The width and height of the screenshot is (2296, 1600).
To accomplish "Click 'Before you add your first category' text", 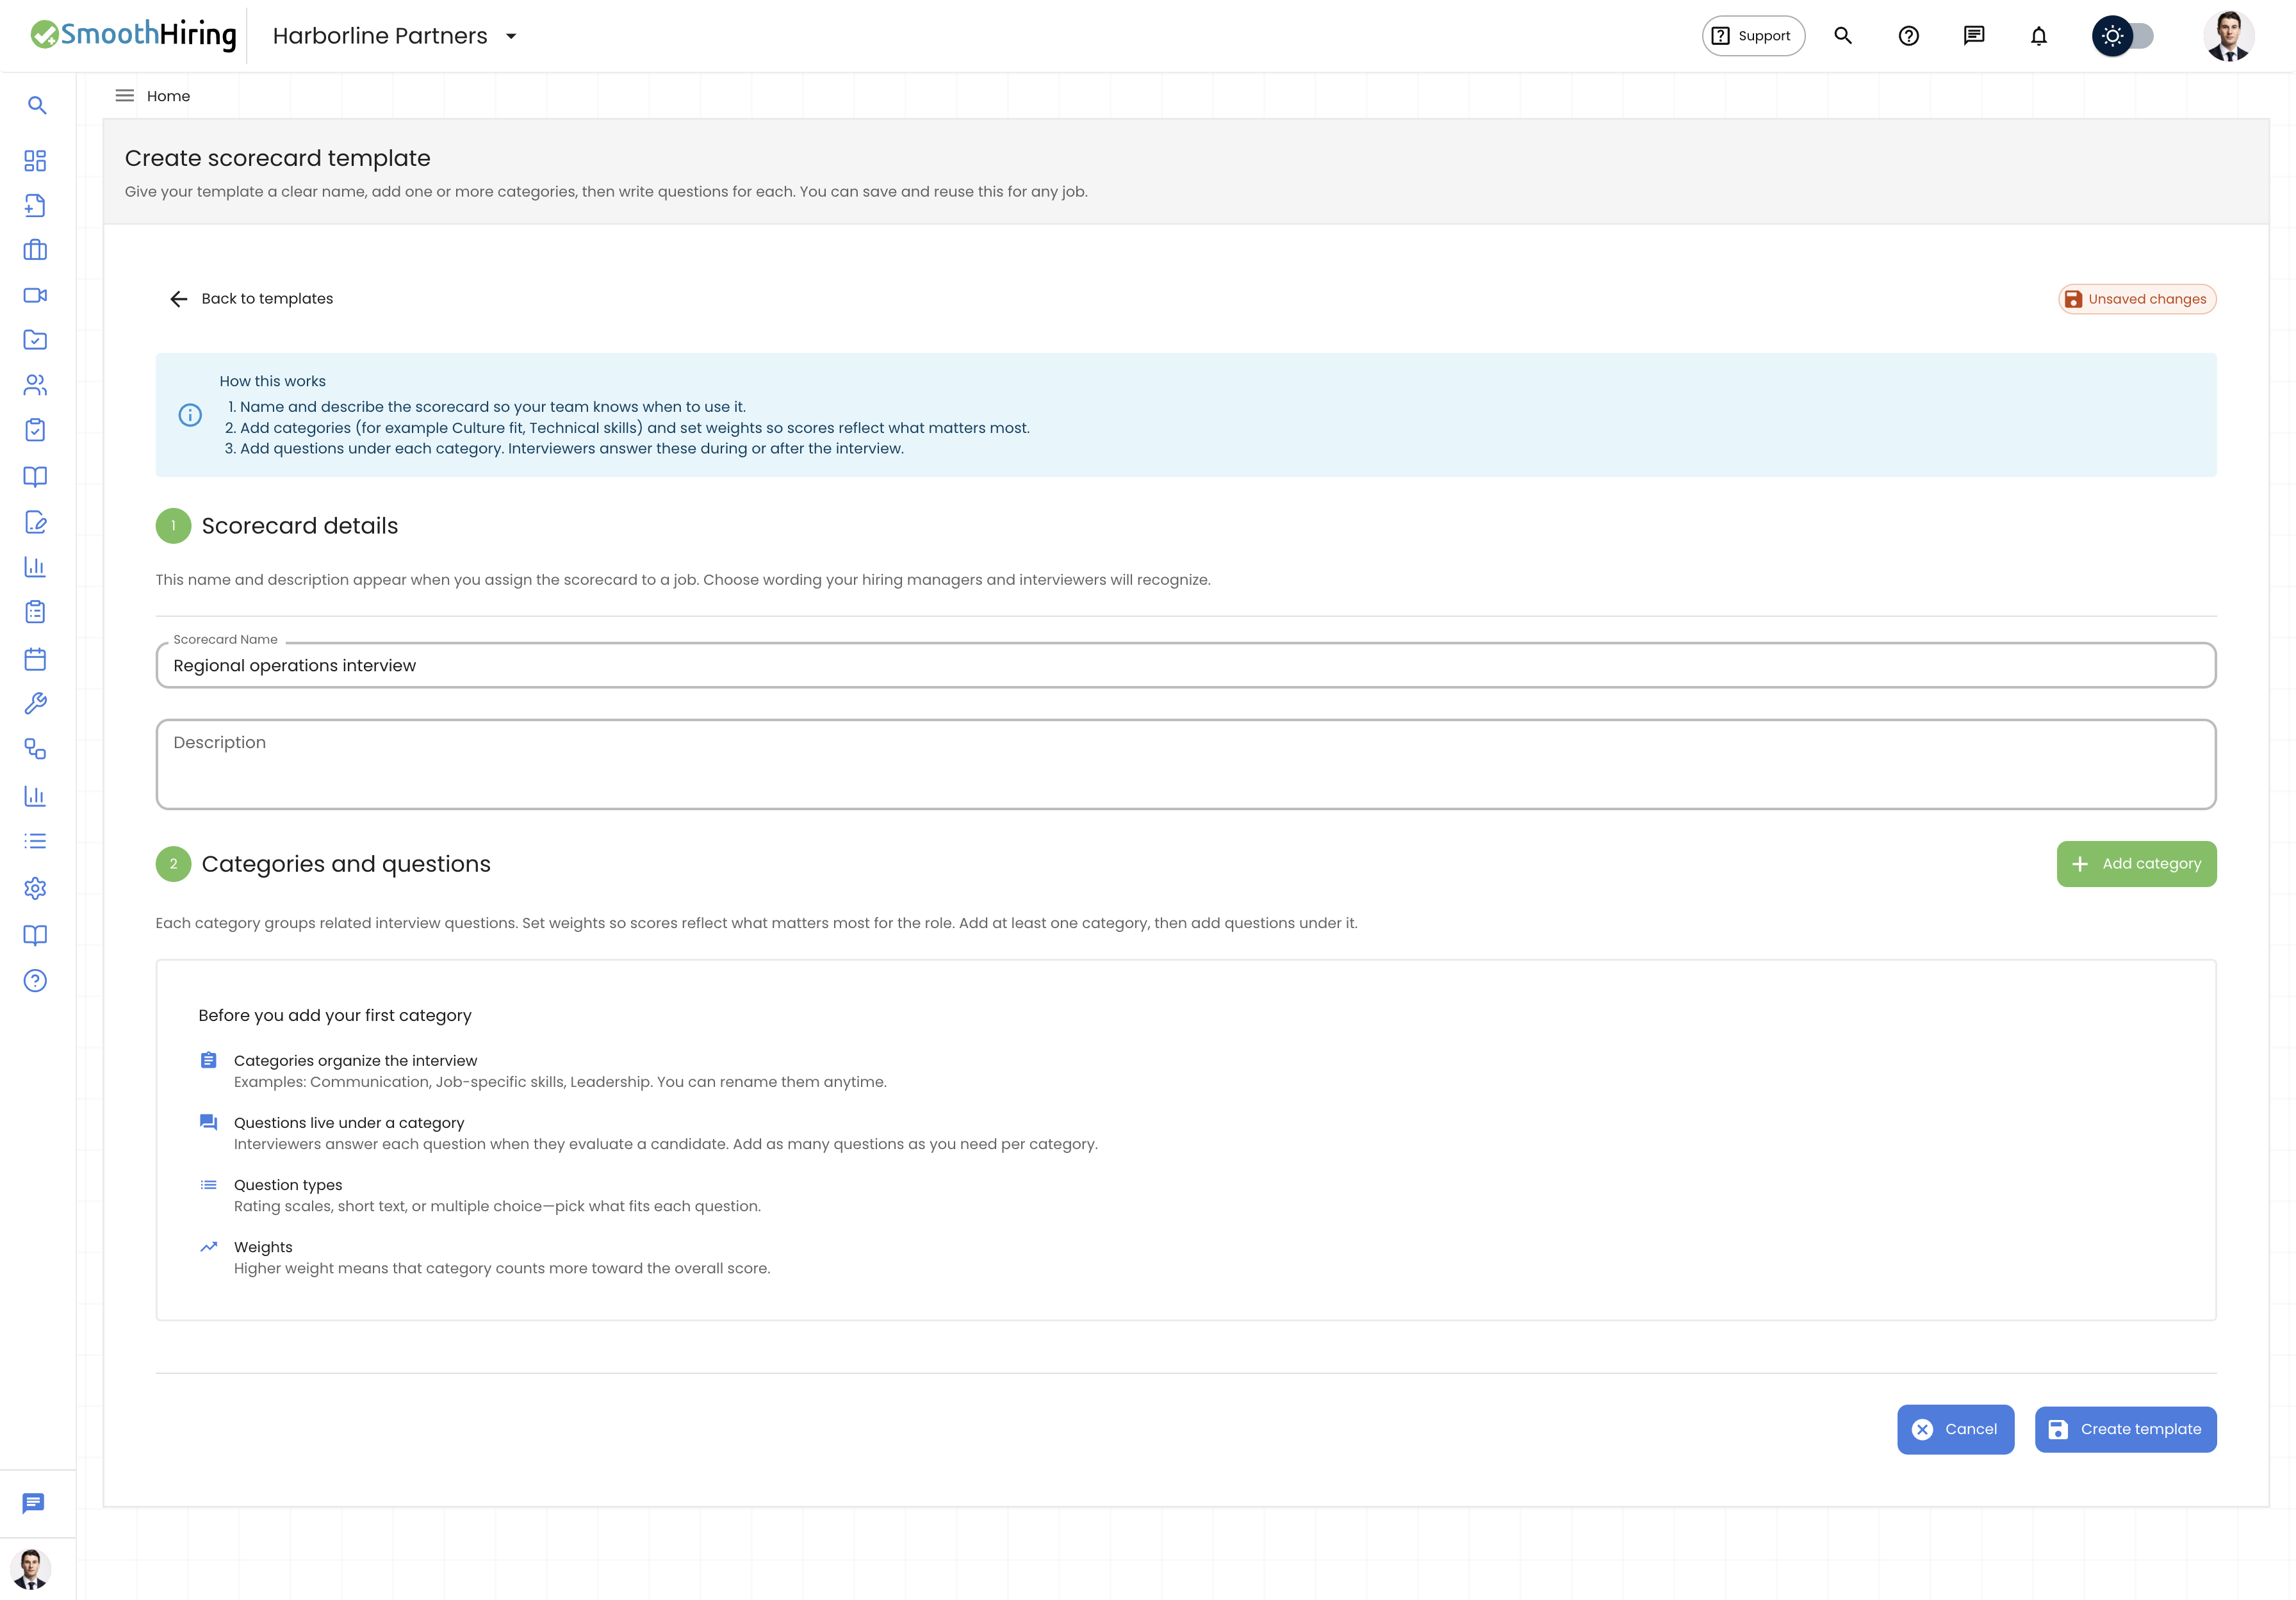I will pos(335,1015).
